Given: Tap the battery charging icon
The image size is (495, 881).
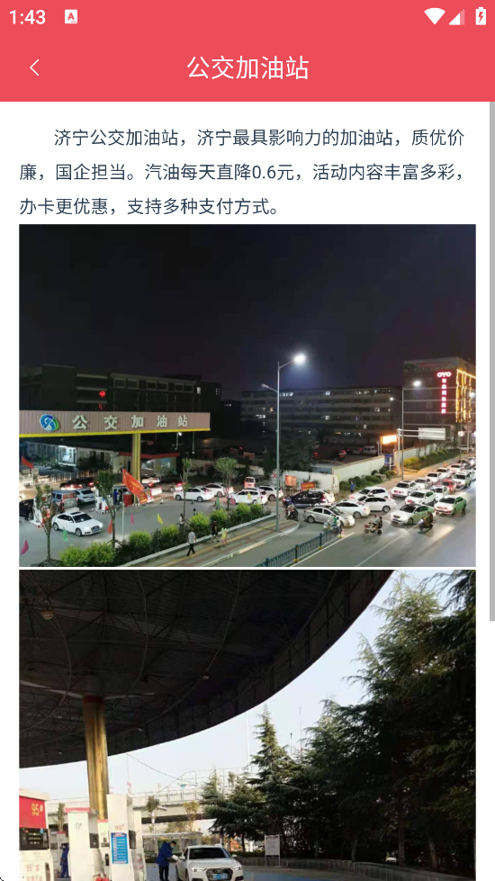Looking at the screenshot, I should coord(481,16).
